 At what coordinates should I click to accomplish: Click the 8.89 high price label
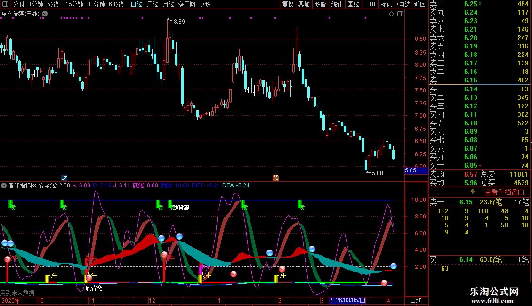[x=179, y=21]
